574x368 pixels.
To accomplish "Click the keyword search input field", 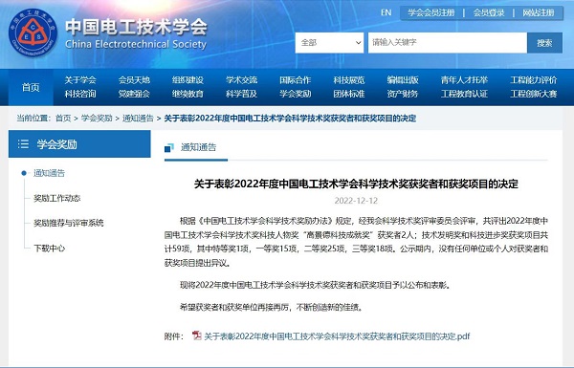I will 448,43.
